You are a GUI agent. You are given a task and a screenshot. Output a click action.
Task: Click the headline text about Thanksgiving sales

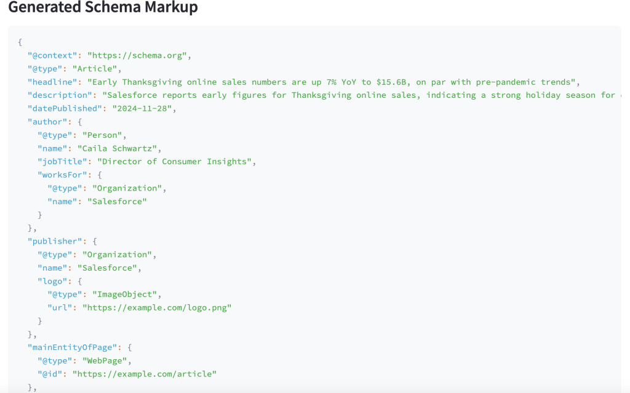333,82
